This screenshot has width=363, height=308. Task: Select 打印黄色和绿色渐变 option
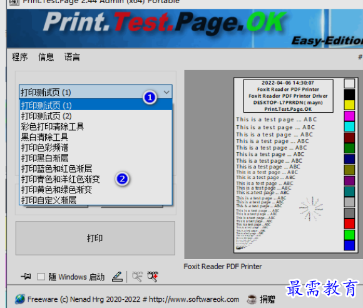click(96, 190)
